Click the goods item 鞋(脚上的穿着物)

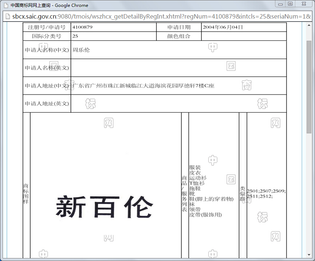pos(211,199)
